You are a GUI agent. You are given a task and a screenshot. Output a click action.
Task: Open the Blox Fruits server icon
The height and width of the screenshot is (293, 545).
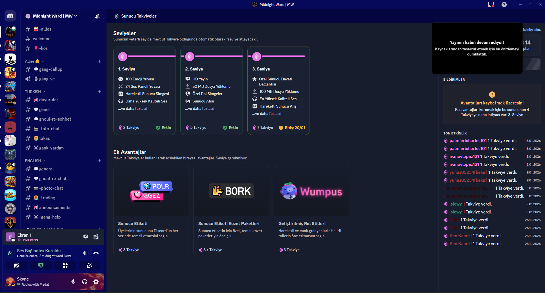click(10, 195)
